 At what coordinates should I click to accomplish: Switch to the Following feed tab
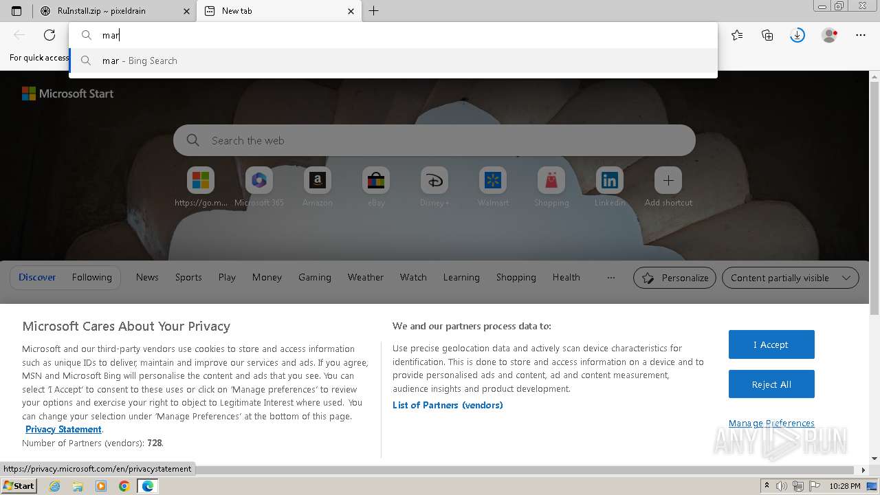92,277
